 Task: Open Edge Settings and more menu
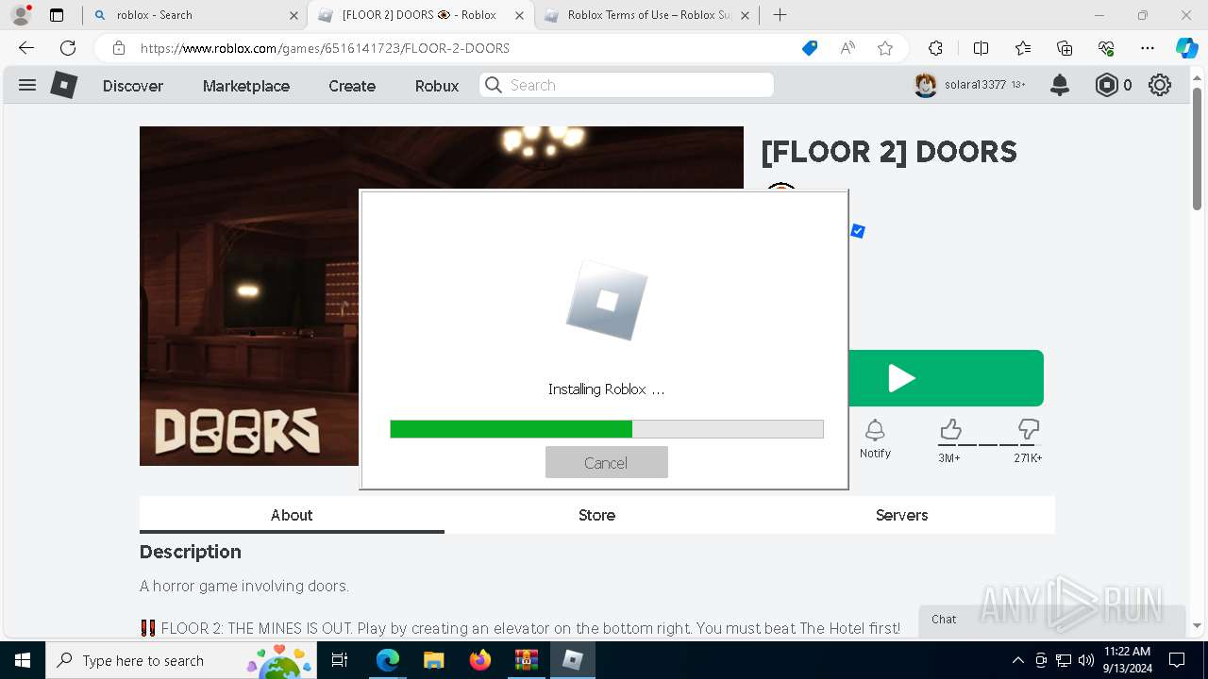coord(1148,48)
